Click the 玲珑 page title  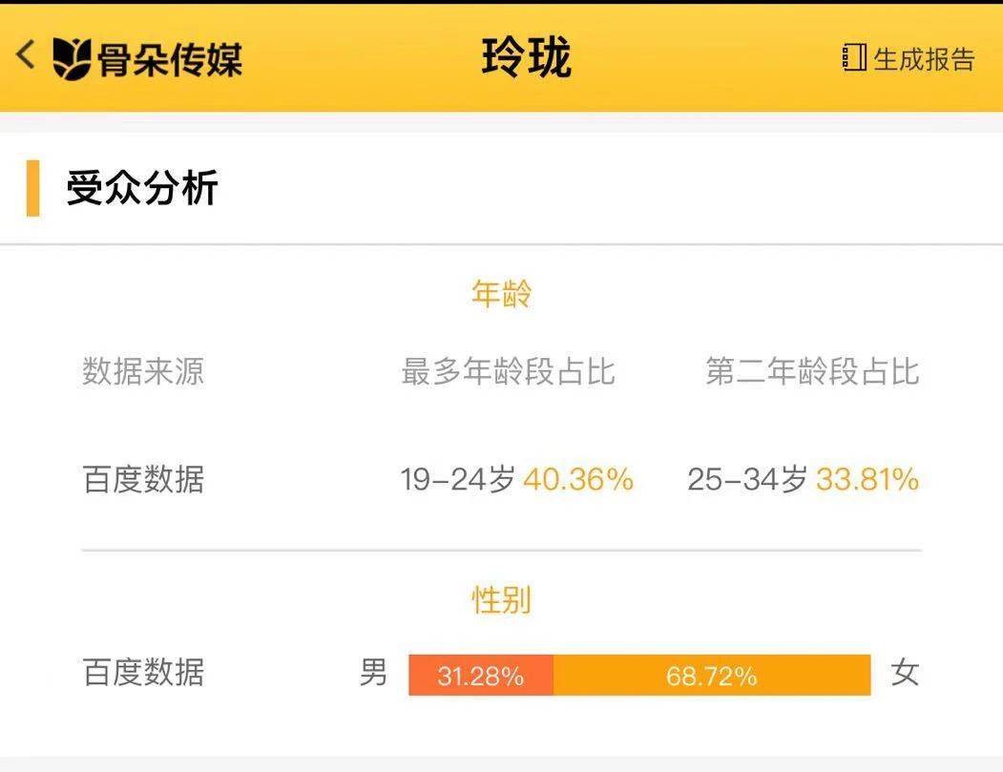point(526,57)
